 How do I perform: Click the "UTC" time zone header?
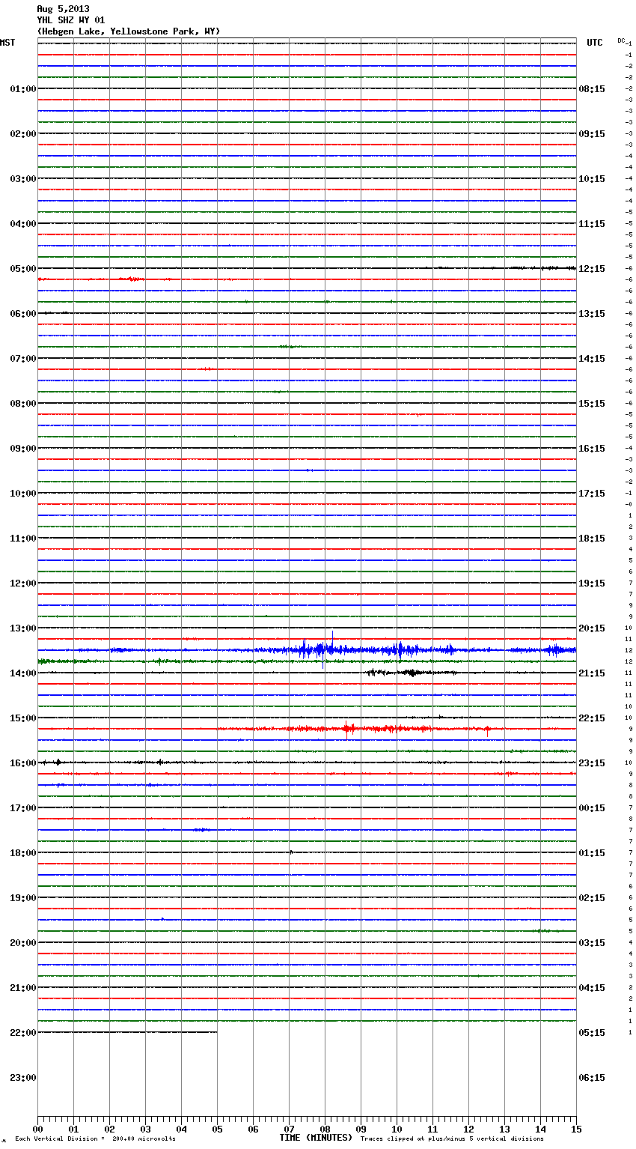595,43
